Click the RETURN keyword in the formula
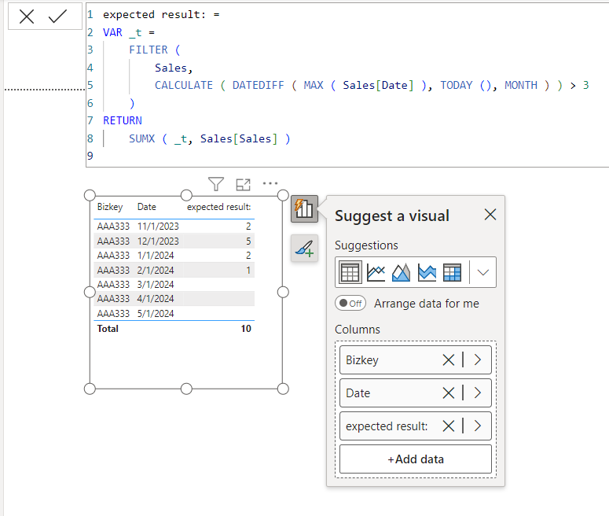Viewport: 609px width, 516px height. 123,120
